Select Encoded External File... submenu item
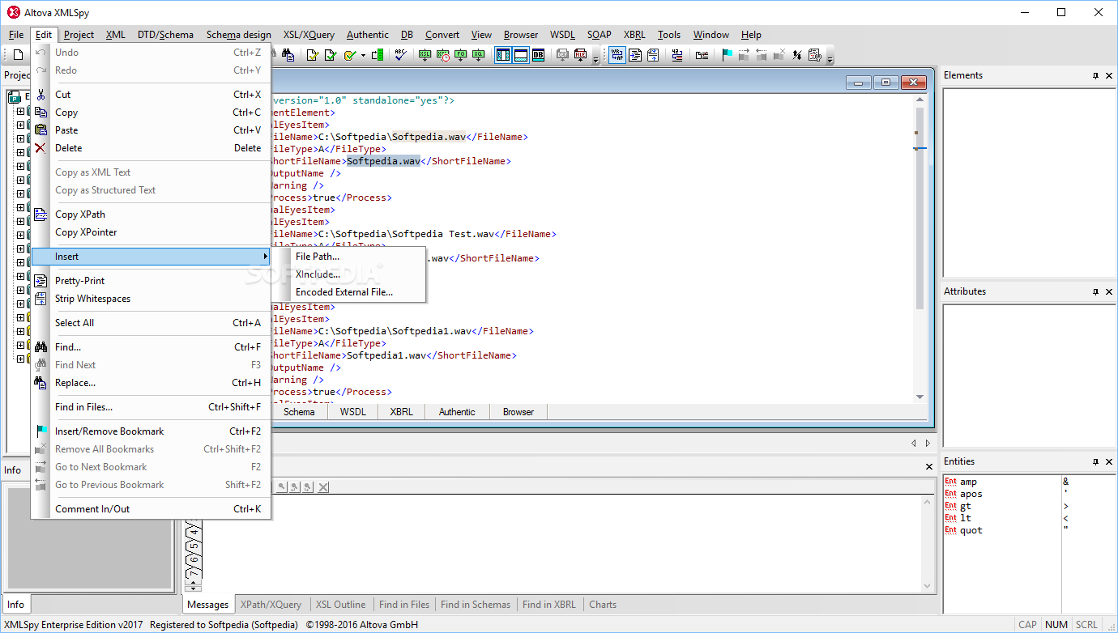1118x633 pixels. point(348,292)
